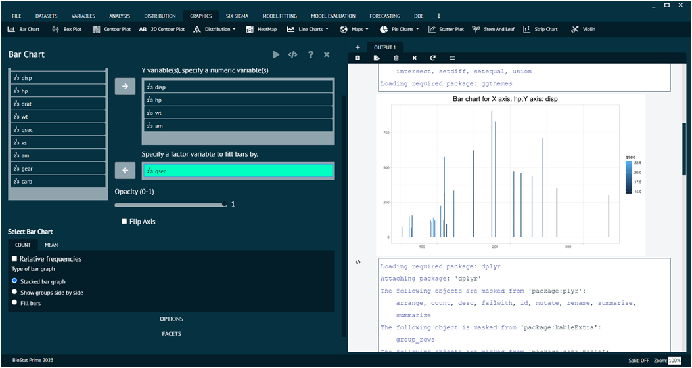Click the new output icon in output toolbar
The height and width of the screenshot is (368, 692).
pyautogui.click(x=358, y=58)
